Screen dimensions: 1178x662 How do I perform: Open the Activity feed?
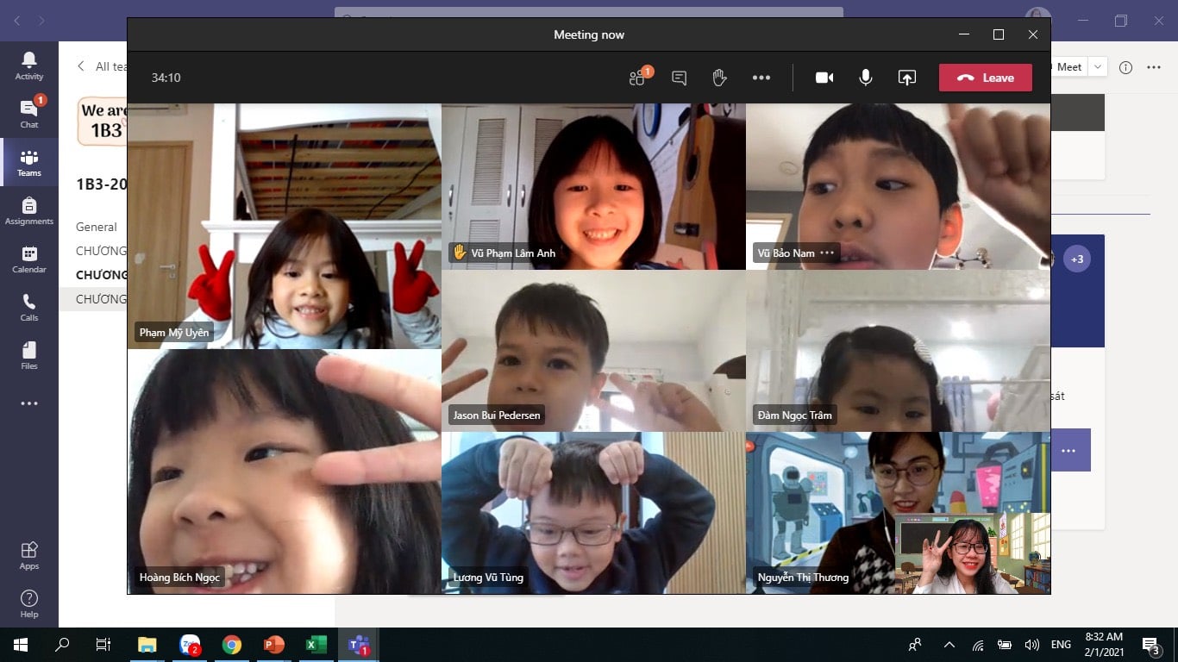pos(29,66)
